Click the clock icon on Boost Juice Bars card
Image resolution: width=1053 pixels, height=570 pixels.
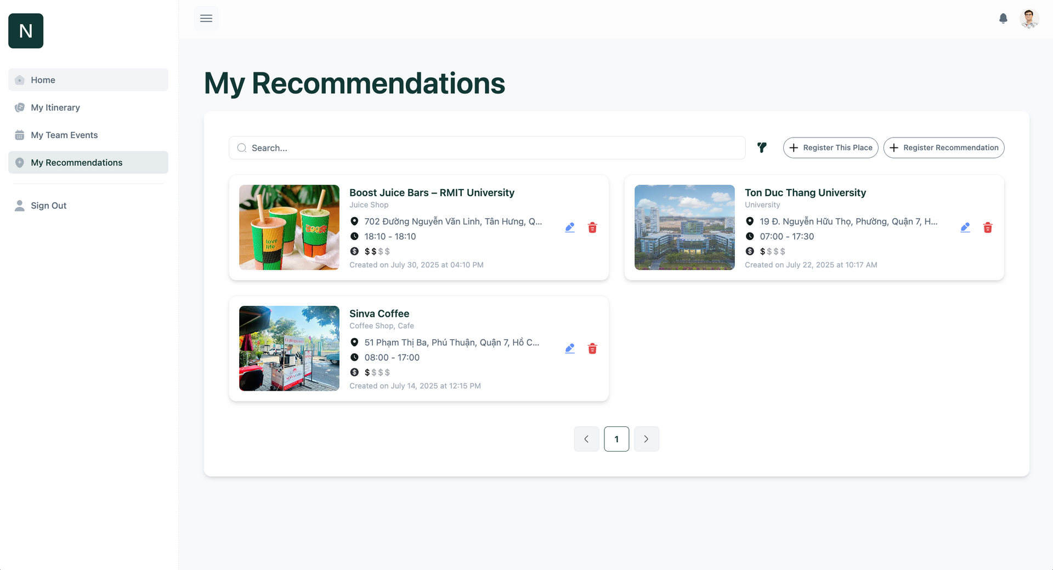pyautogui.click(x=354, y=236)
